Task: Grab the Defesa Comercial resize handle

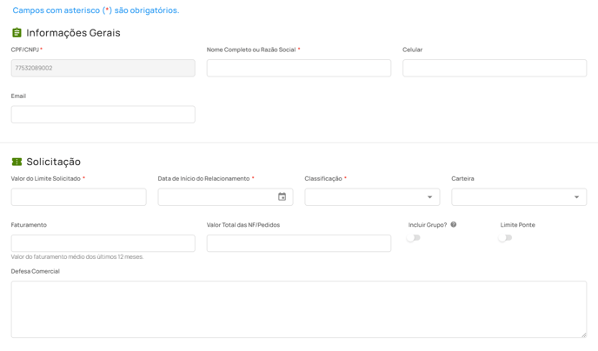Action: tap(583, 334)
